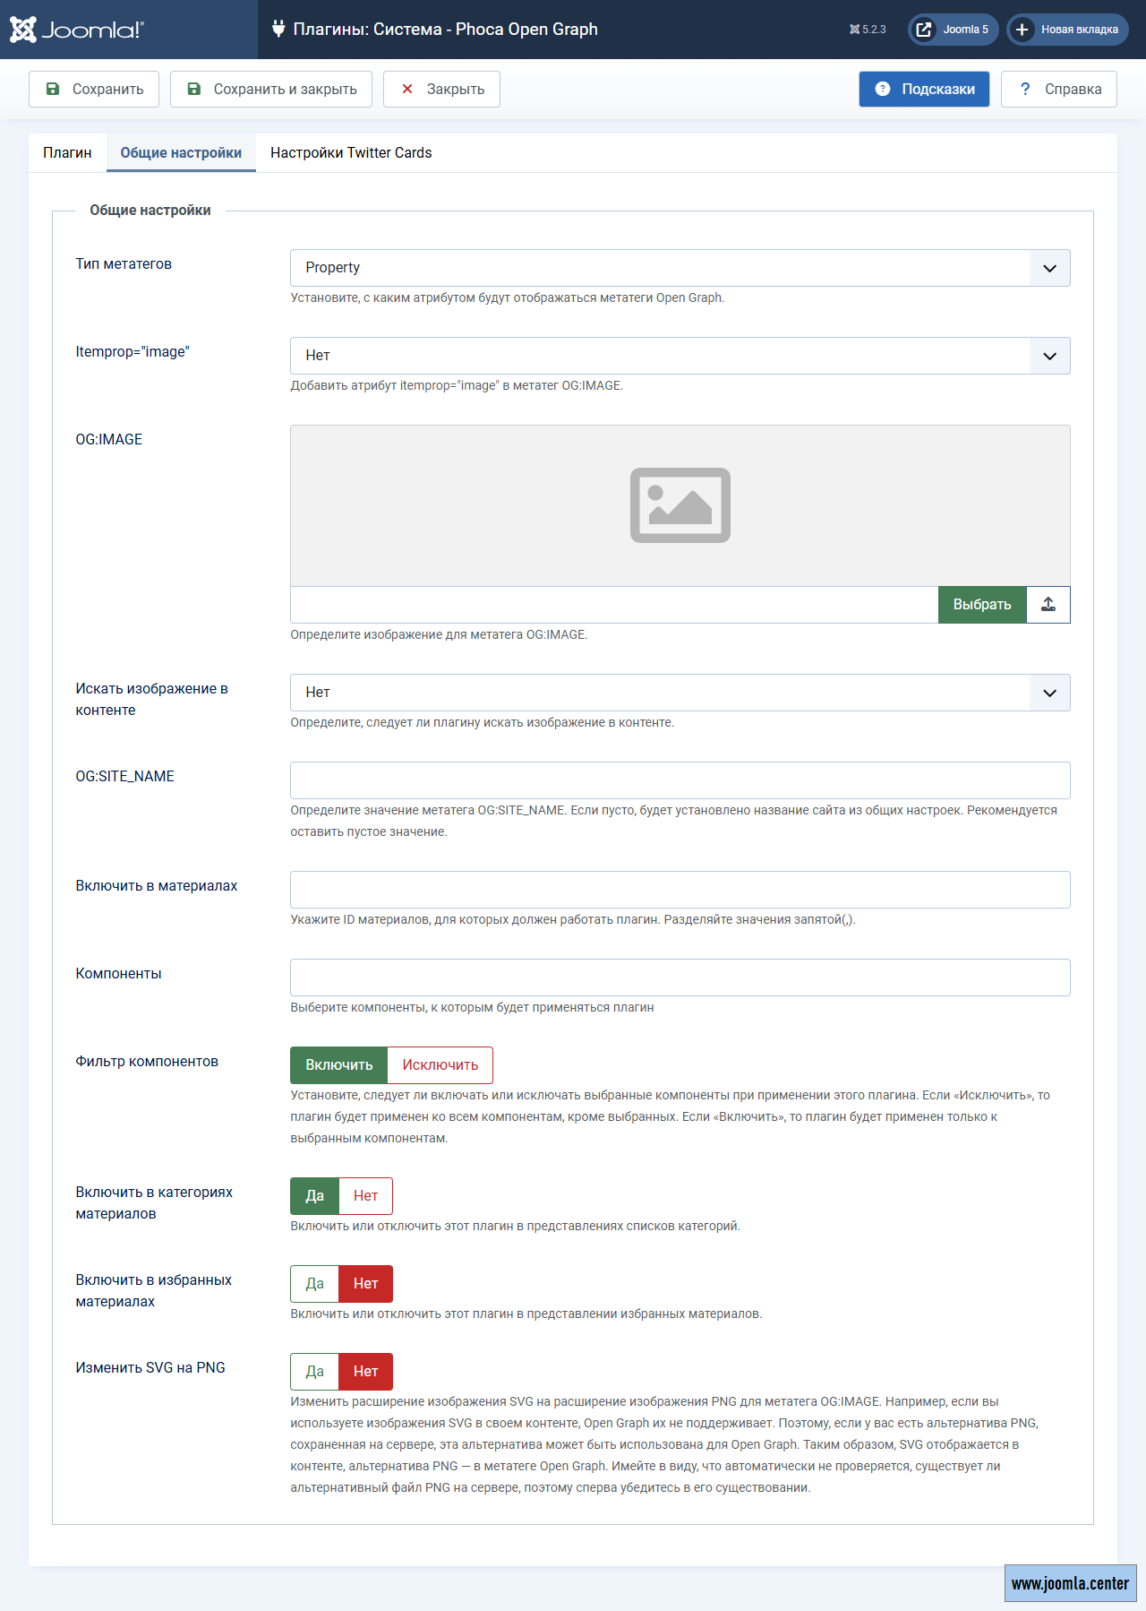This screenshot has height=1611, width=1146.
Task: Open Справка help with question mark
Action: coord(1058,90)
